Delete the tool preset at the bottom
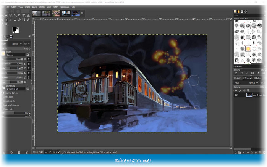Screen dimensions: 267x167 tap(19, 153)
